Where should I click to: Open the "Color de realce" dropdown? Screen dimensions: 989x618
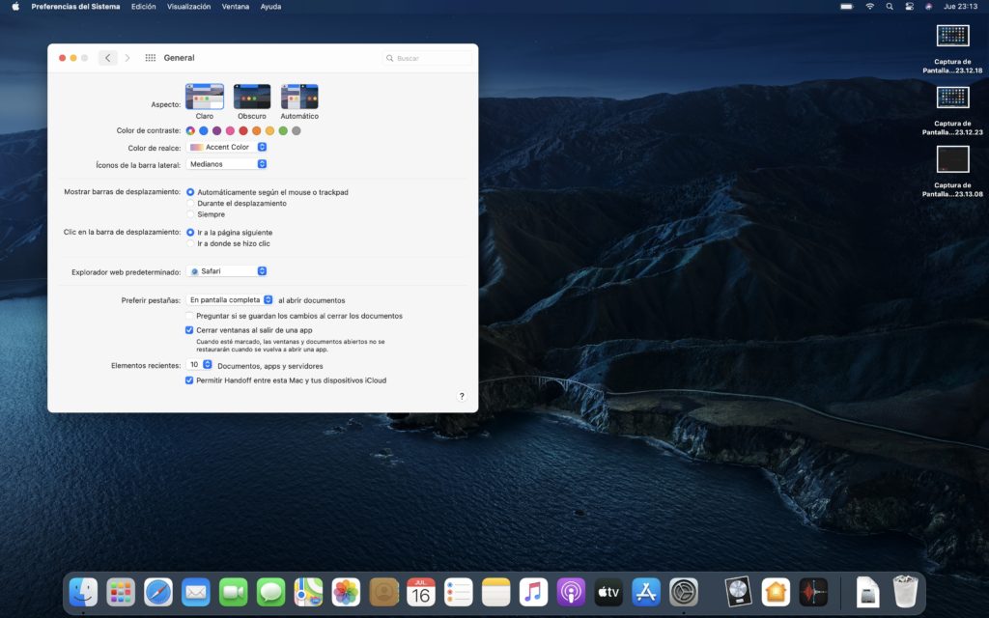pyautogui.click(x=228, y=147)
